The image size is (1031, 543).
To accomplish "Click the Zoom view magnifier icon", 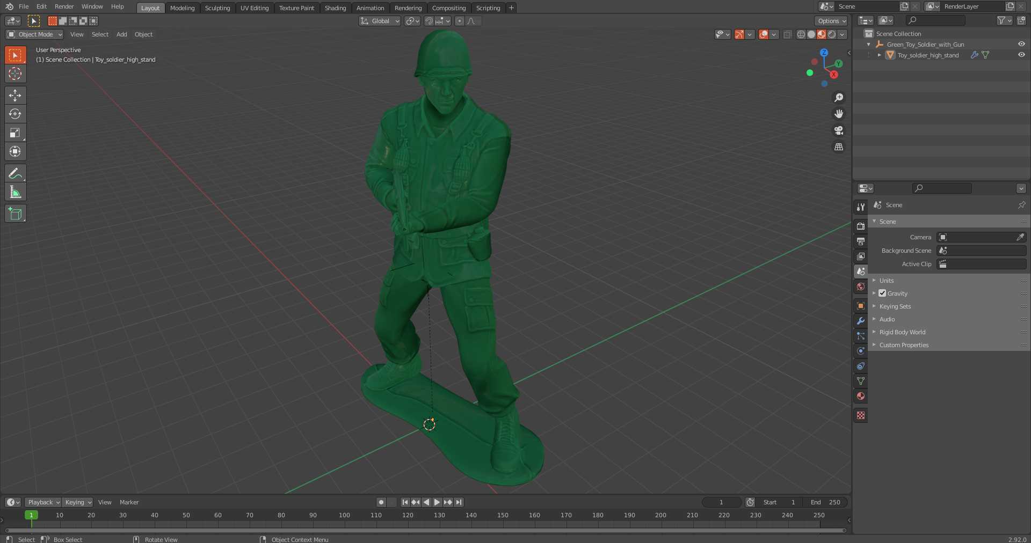I will tap(839, 98).
